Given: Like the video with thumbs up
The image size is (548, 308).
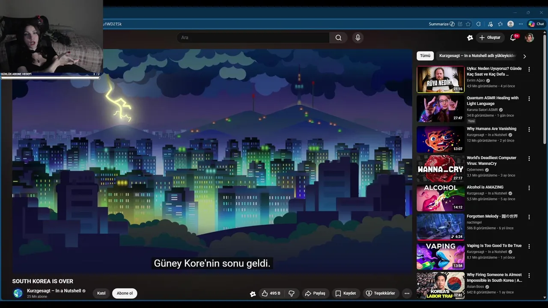Looking at the screenshot, I should tap(271, 293).
